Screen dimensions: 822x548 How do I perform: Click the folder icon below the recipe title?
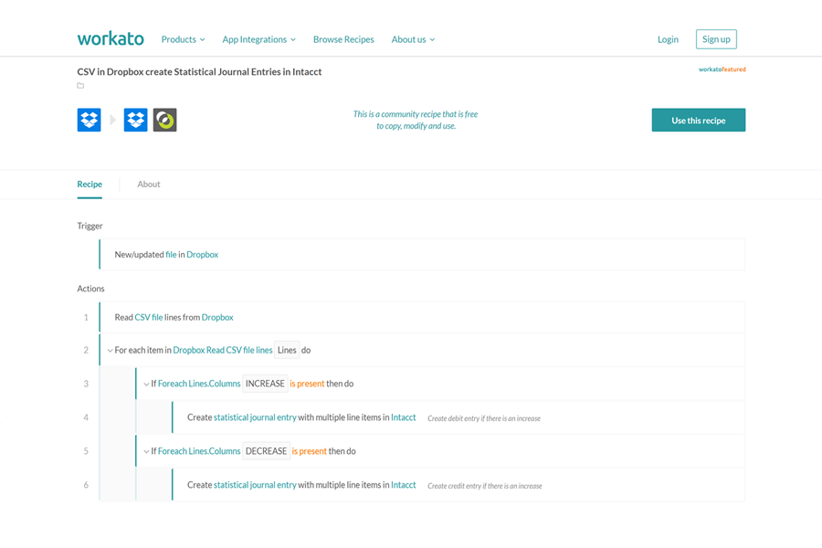80,86
